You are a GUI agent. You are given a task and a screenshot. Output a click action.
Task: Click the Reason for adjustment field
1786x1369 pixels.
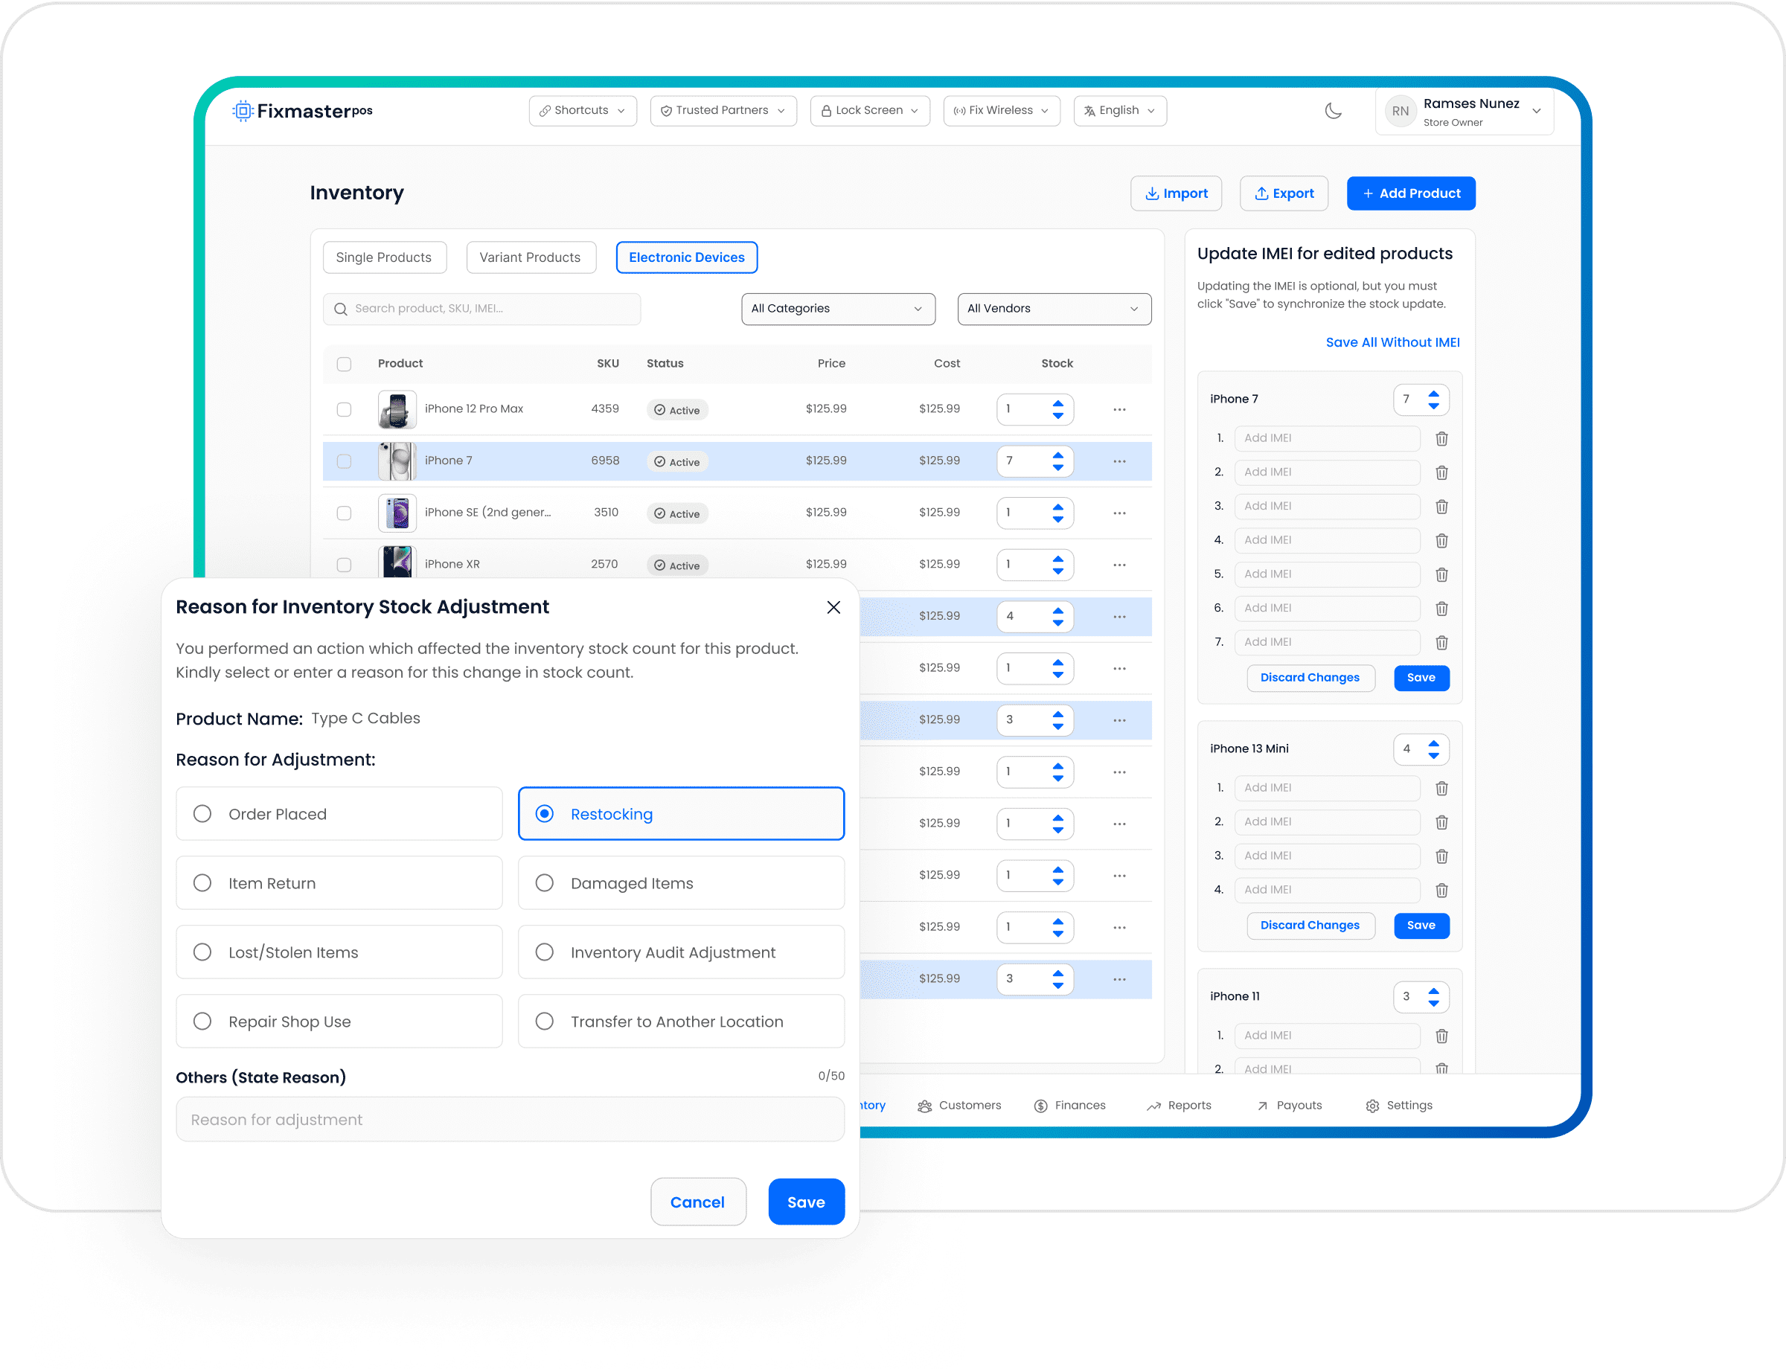[x=510, y=1120]
